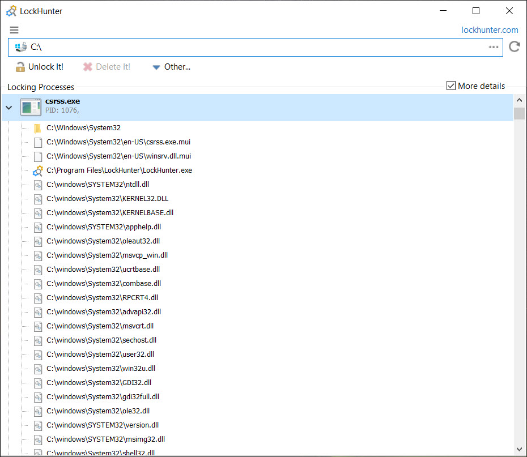Click the dll icon beside user32.dll
Screen dimensions: 527x457
[x=38, y=355]
